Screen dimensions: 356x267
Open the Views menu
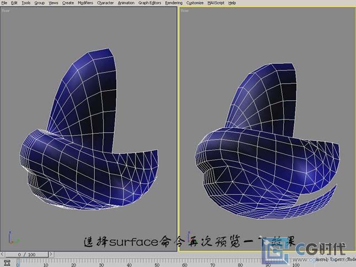(x=53, y=3)
